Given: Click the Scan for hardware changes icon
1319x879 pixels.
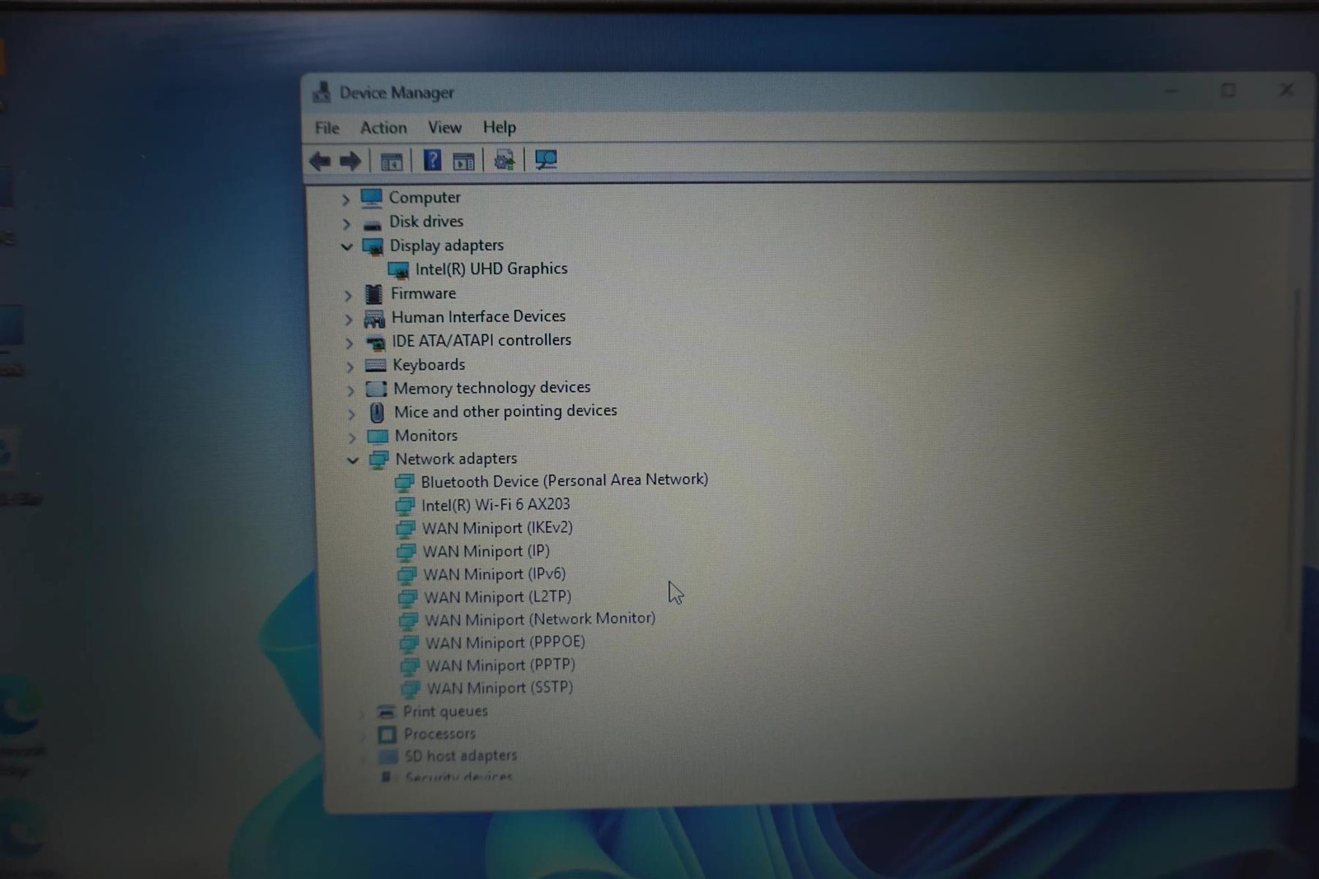Looking at the screenshot, I should [x=546, y=160].
